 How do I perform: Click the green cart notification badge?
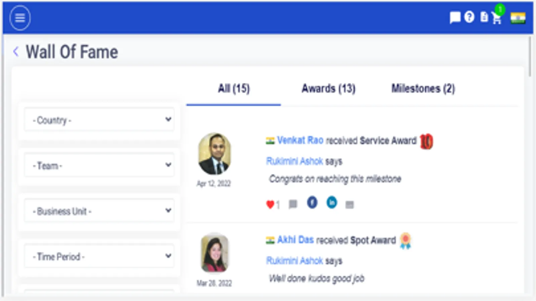500,9
